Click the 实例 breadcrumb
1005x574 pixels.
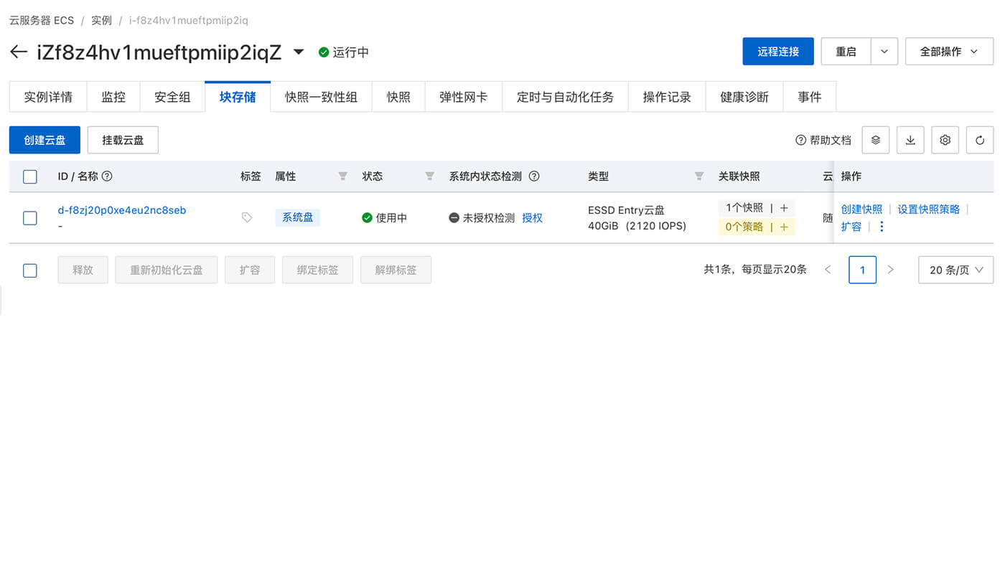click(101, 20)
